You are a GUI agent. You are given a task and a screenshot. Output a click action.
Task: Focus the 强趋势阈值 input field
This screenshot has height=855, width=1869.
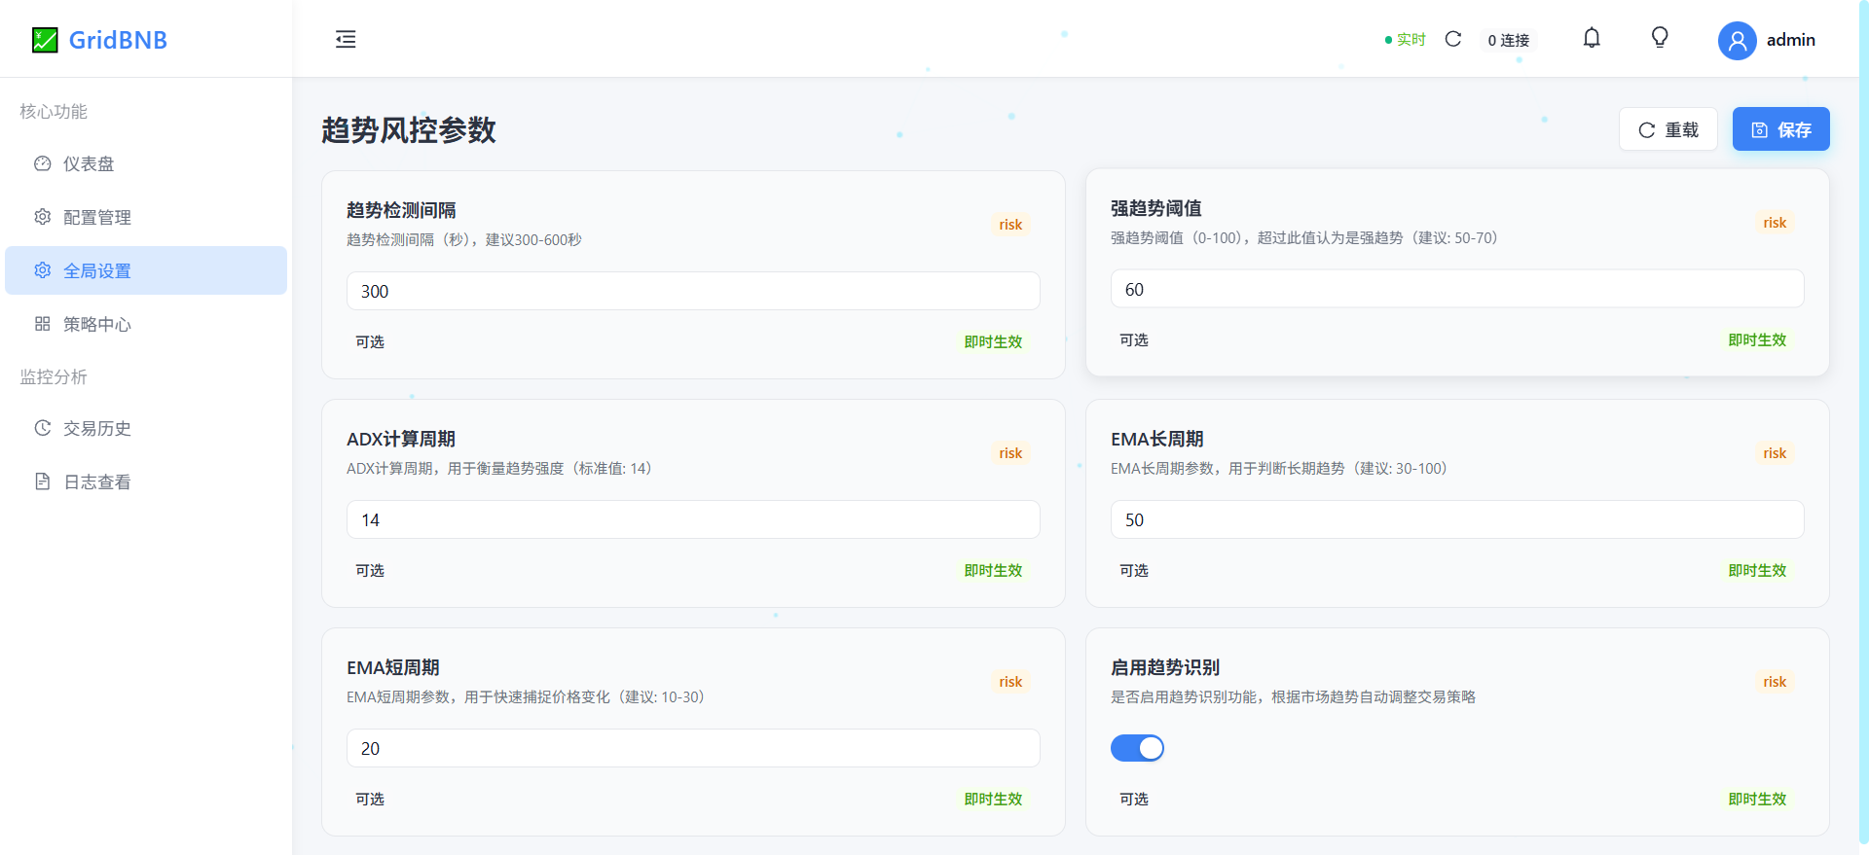(x=1456, y=289)
